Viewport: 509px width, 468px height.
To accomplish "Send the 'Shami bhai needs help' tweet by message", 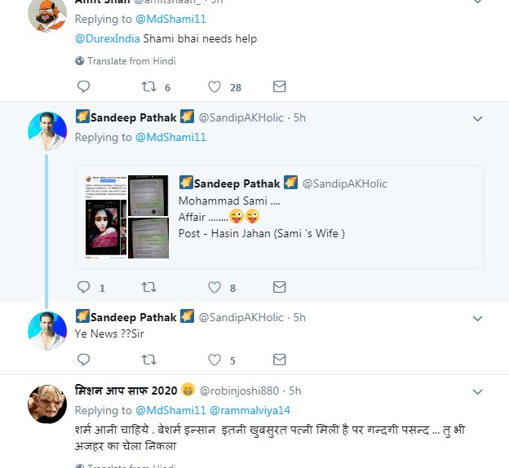I will coord(279,87).
